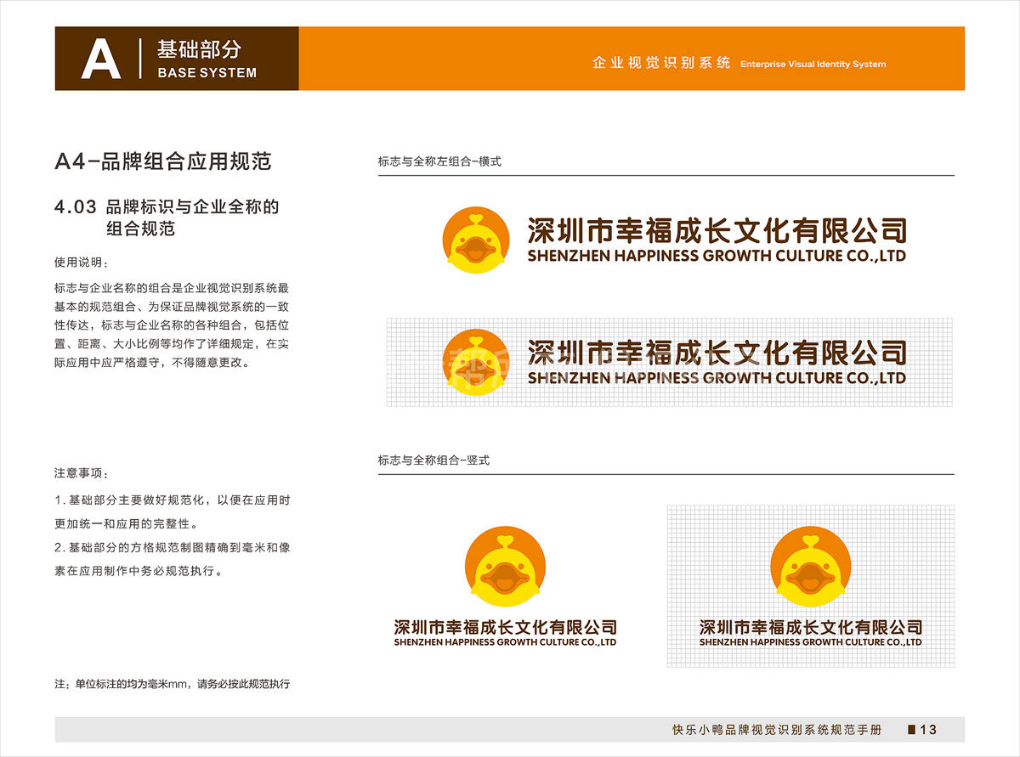The width and height of the screenshot is (1020, 757).
Task: Click the English name on gridded horizontal lockup
Action: click(717, 378)
